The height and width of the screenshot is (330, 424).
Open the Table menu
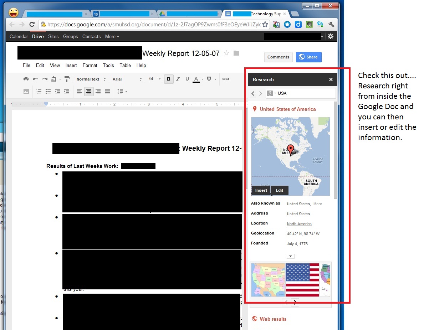click(x=125, y=66)
